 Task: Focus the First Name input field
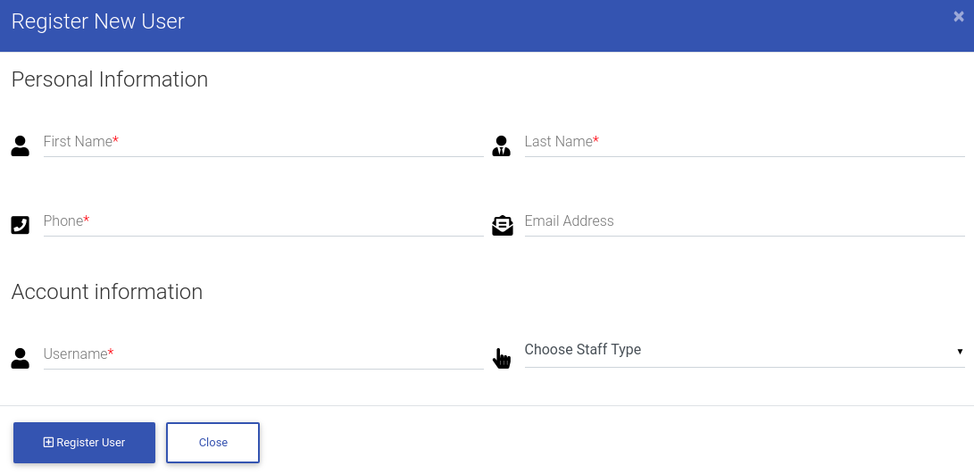click(263, 142)
